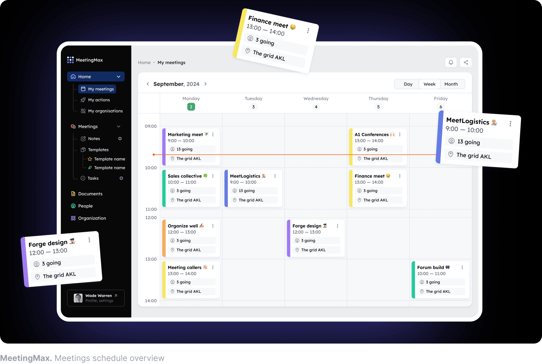Click the star icon beside Template name
542x364 pixels.
pyautogui.click(x=90, y=159)
